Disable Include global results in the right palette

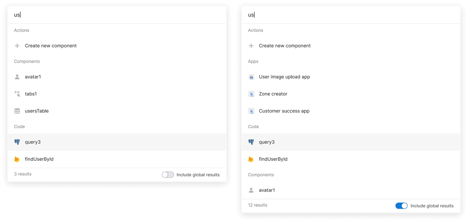click(401, 206)
